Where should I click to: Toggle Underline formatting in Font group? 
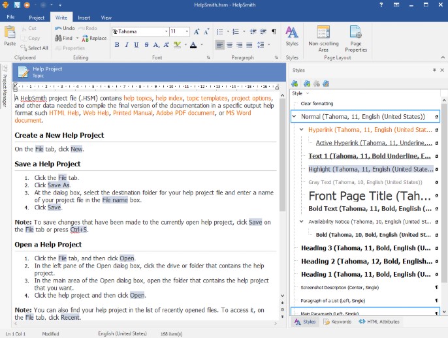click(137, 45)
